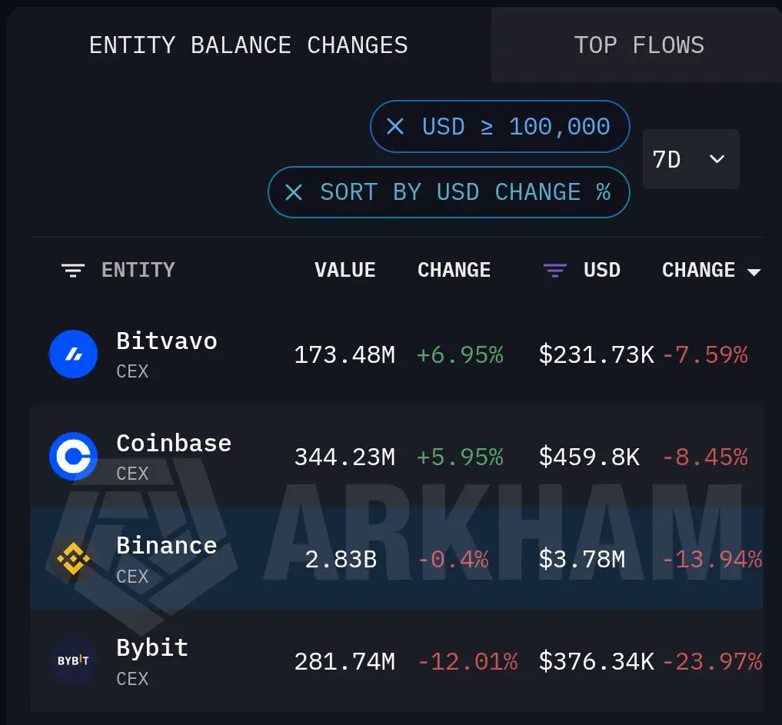Open the Bitvavo entity link
This screenshot has height=725, width=782.
pos(167,341)
